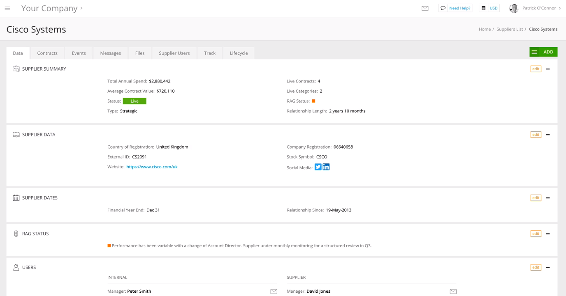The image size is (566, 296).
Task: Open the Messages tab
Action: tap(110, 53)
